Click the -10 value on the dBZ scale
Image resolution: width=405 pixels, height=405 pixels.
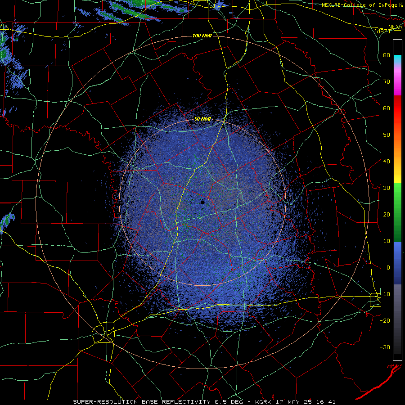[385, 294]
